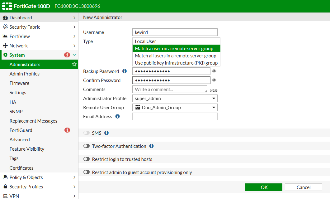Click the Backup Password info icon
The height and width of the screenshot is (199, 330).
tap(125, 71)
